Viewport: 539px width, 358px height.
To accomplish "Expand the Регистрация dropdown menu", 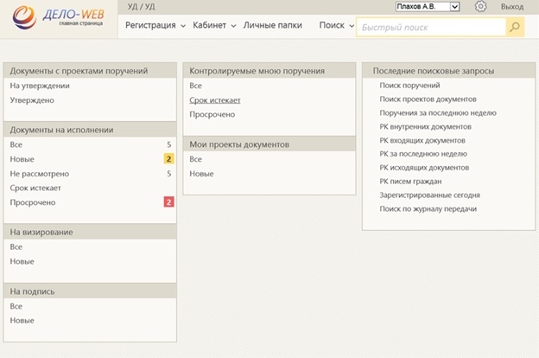I will tap(155, 26).
